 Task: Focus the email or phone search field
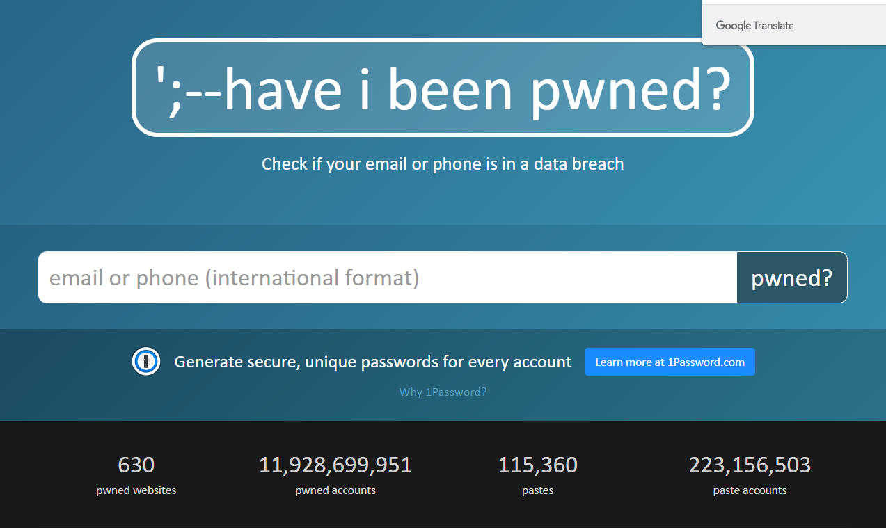[388, 278]
